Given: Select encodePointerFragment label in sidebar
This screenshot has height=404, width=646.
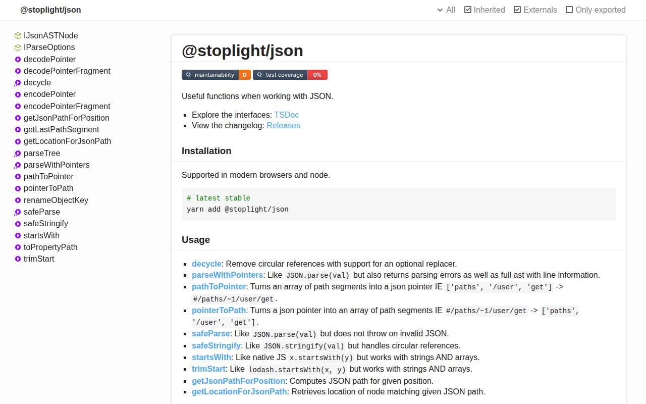Looking at the screenshot, I should [67, 107].
